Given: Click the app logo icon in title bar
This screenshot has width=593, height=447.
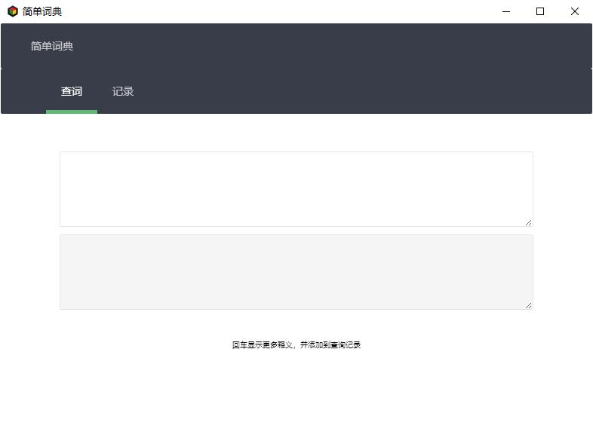Looking at the screenshot, I should (13, 11).
